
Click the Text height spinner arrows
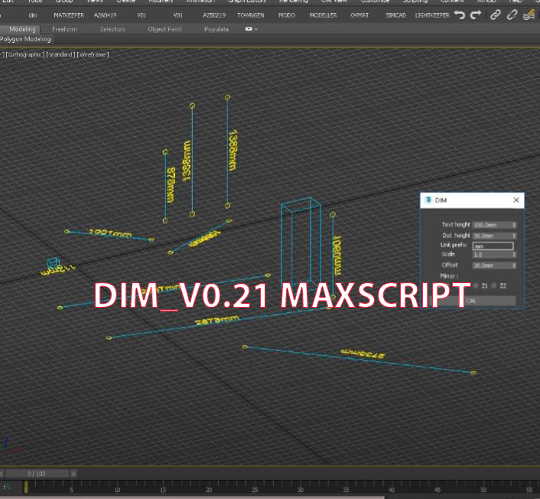pyautogui.click(x=514, y=225)
